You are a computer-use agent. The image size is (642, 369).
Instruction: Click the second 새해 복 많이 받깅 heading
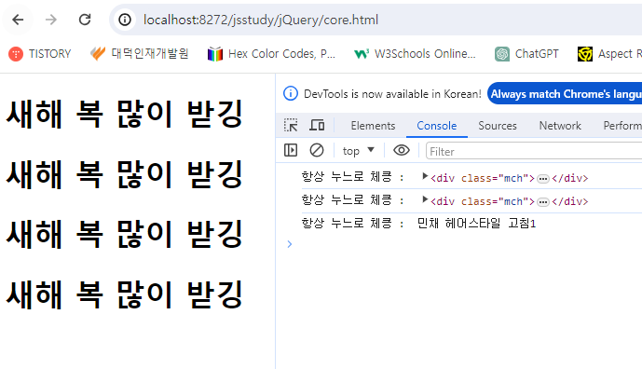click(x=125, y=174)
